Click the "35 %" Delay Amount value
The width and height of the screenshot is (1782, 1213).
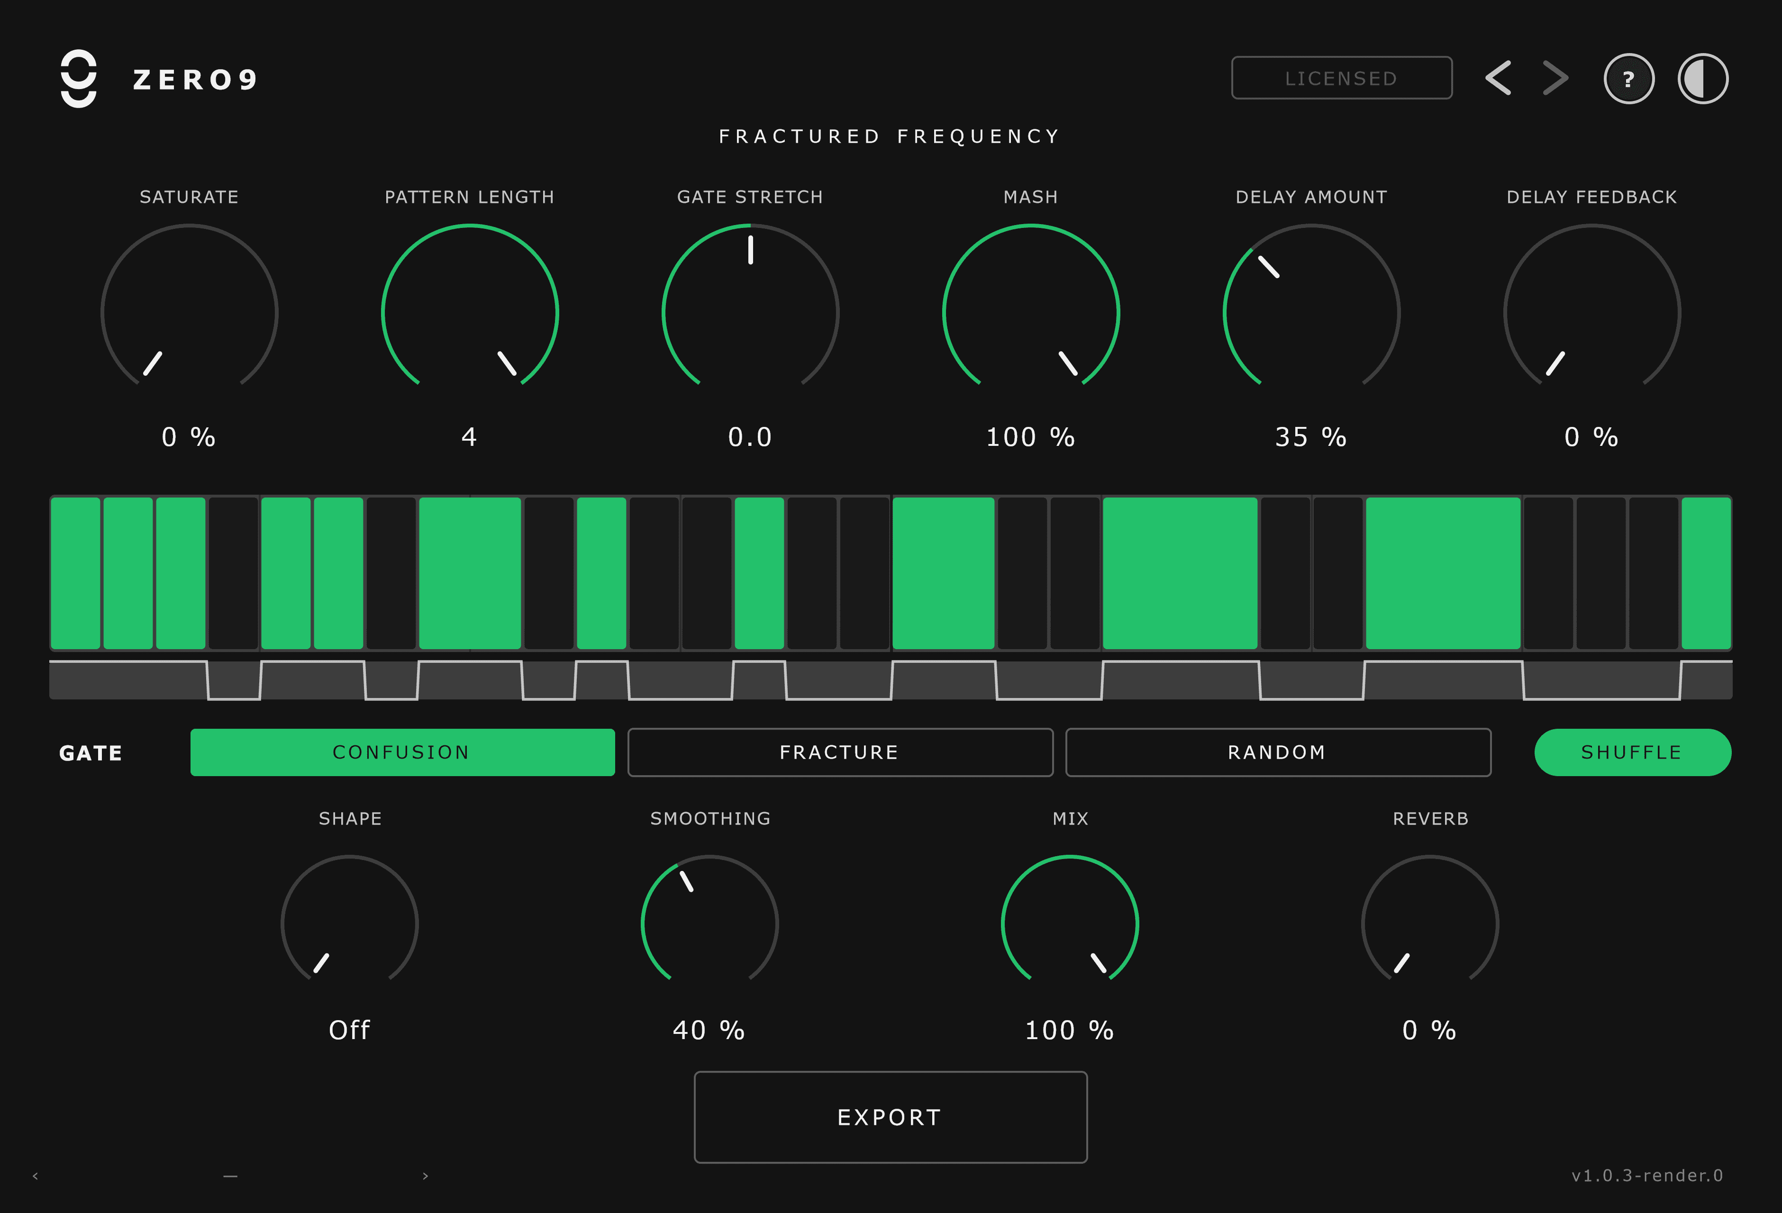pyautogui.click(x=1311, y=437)
